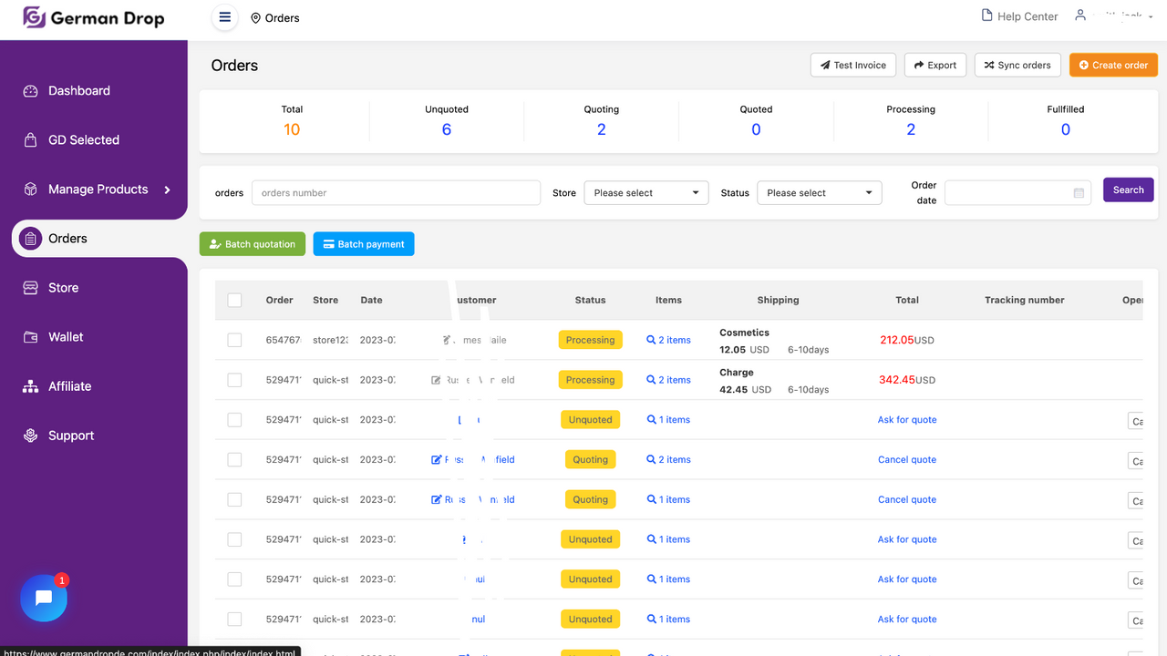Open the Status filter dropdown

point(820,193)
